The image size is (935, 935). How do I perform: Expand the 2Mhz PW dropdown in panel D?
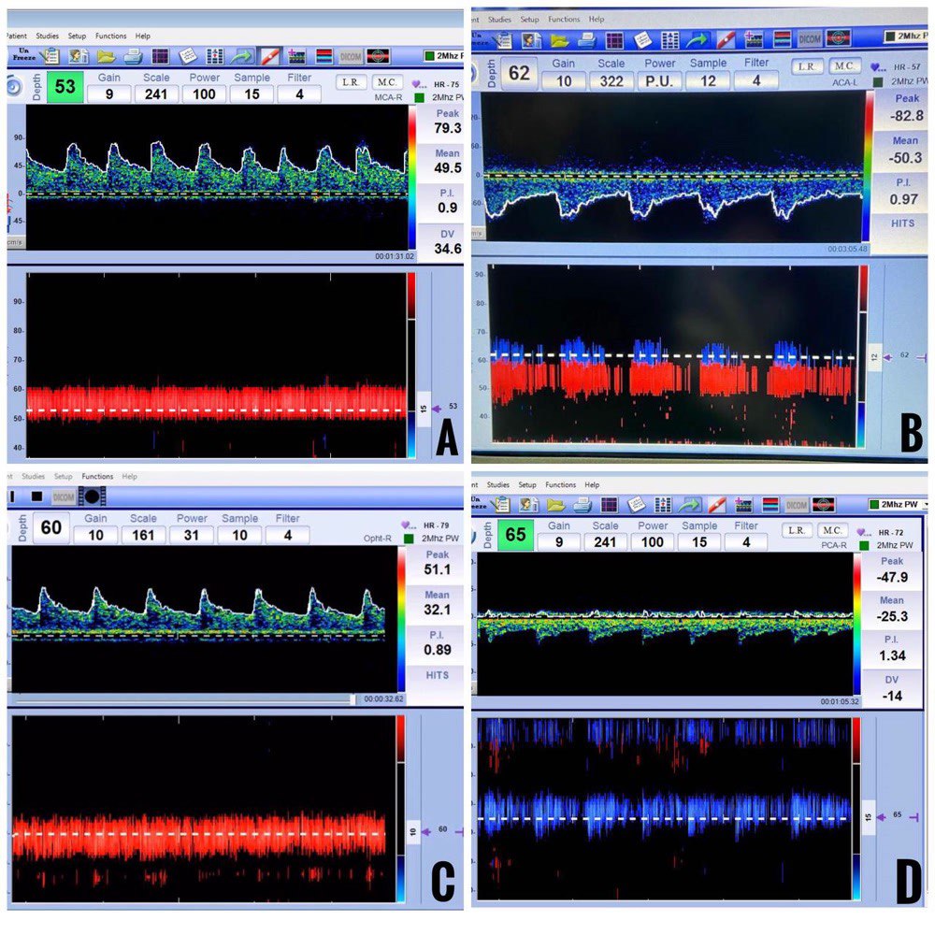pyautogui.click(x=899, y=505)
